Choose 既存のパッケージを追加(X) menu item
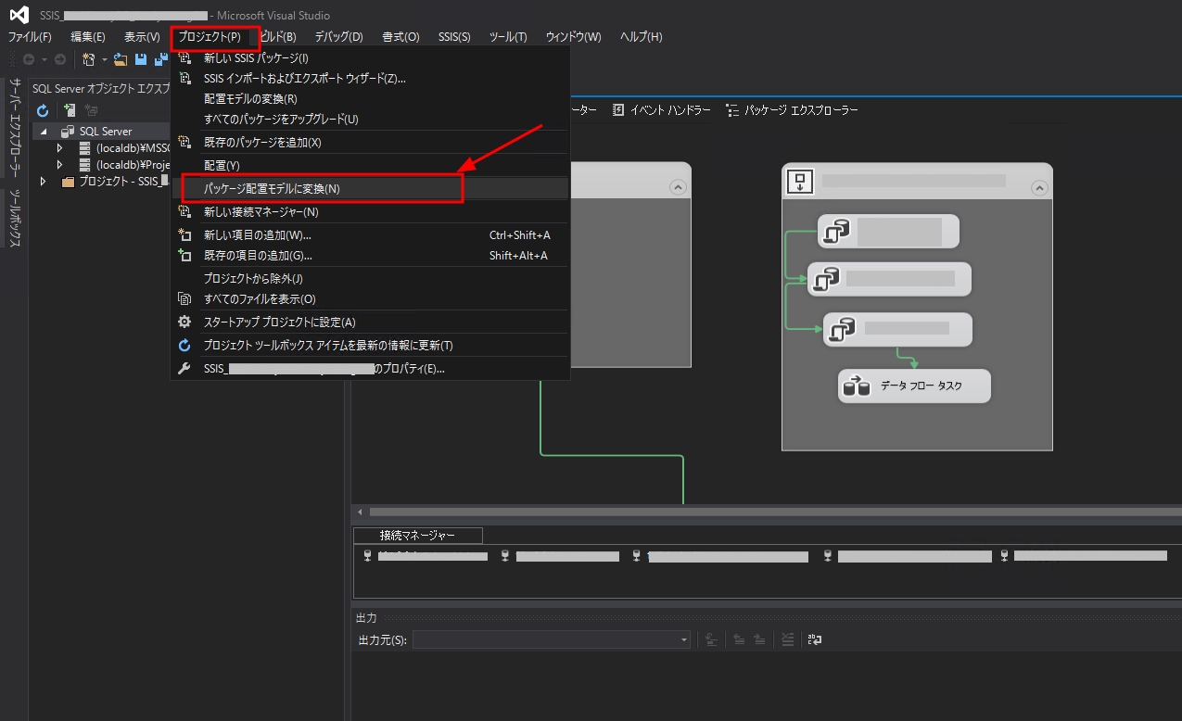This screenshot has height=721, width=1182. tap(370, 143)
